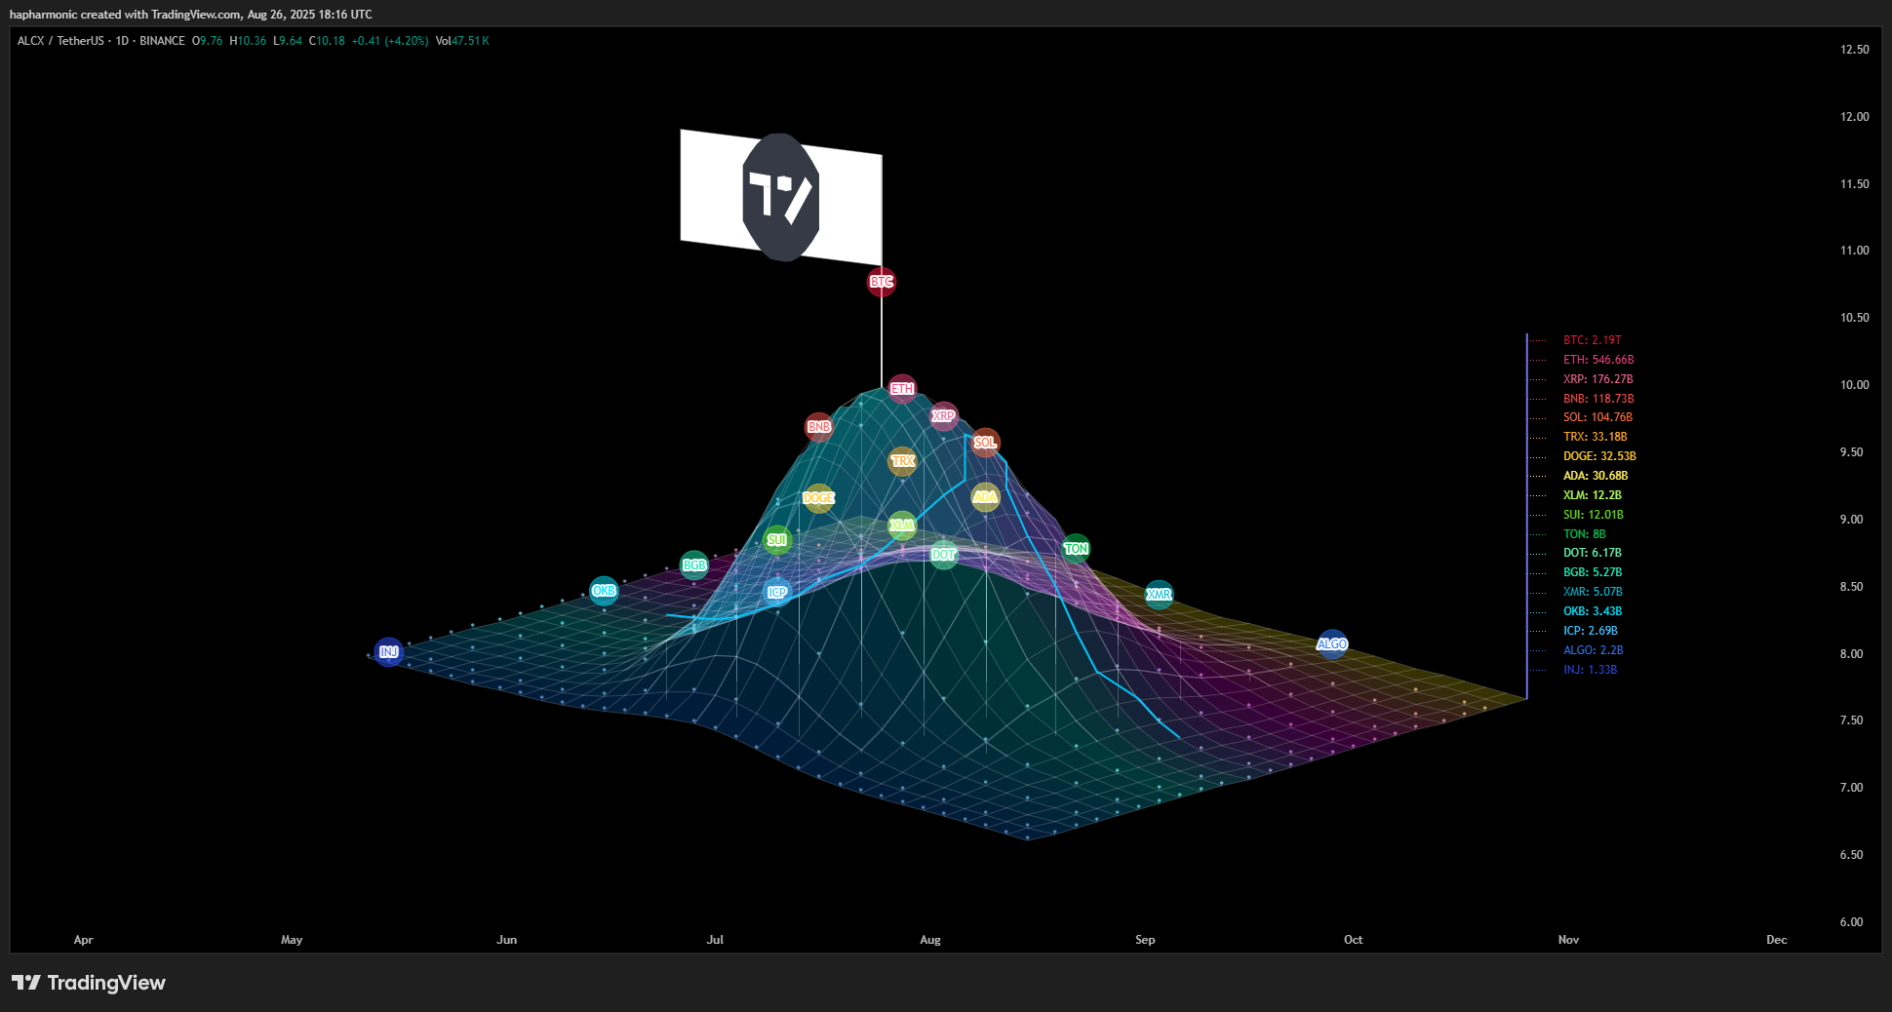Click the Jul time axis label
This screenshot has height=1012, width=1892.
[715, 940]
